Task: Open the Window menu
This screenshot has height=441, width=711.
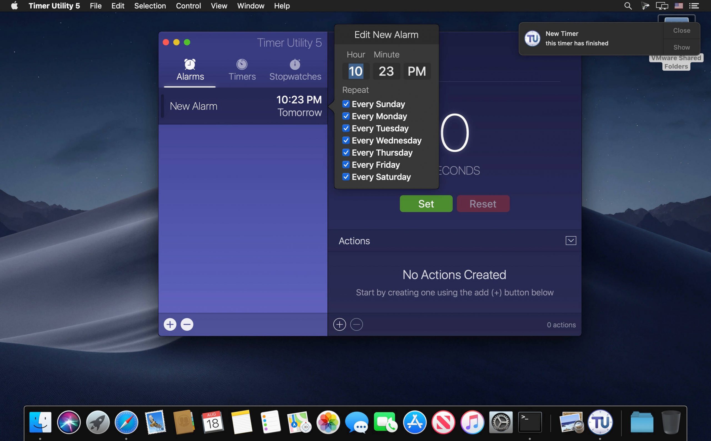Action: pos(250,6)
